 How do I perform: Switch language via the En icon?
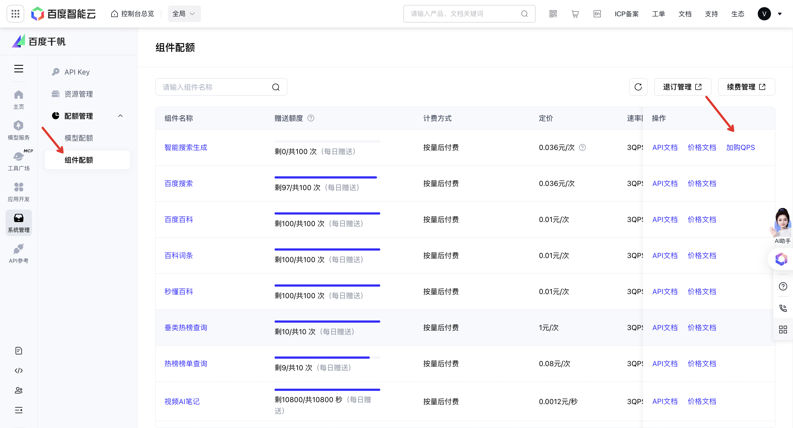coord(597,14)
